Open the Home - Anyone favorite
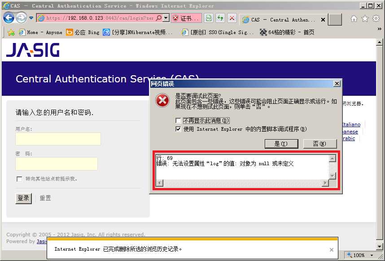385x261 pixels. pyautogui.click(x=41, y=32)
